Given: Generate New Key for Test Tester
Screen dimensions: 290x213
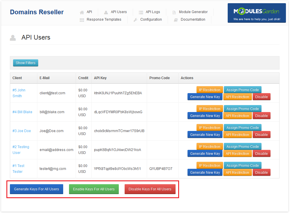Looking at the screenshot, I should [205, 173].
